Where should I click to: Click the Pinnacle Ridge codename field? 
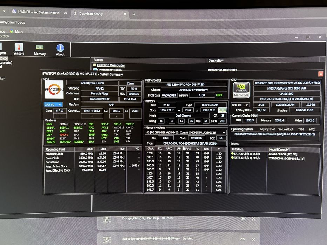pos(100,93)
